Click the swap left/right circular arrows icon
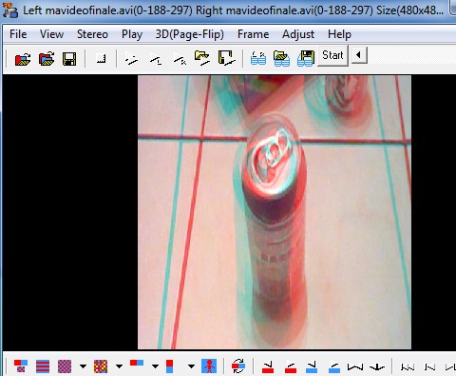Viewport: 456px width, 376px height. click(238, 366)
